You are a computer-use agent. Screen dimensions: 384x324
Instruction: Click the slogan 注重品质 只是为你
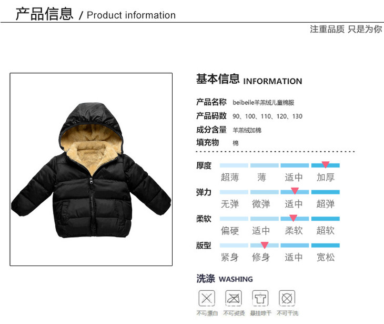point(346,29)
